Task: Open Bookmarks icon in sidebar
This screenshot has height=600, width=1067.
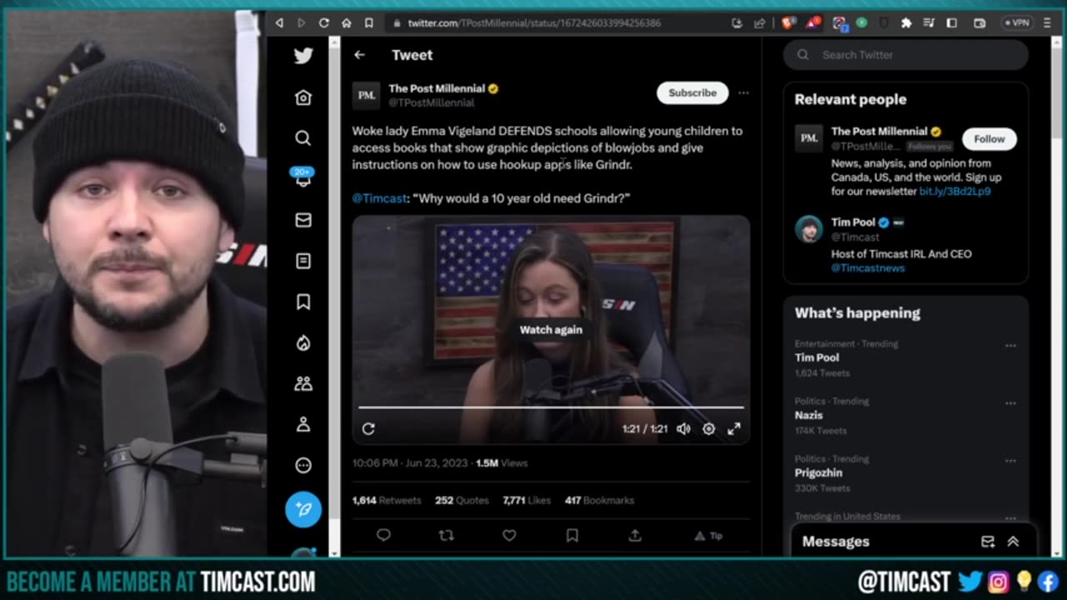Action: click(303, 302)
